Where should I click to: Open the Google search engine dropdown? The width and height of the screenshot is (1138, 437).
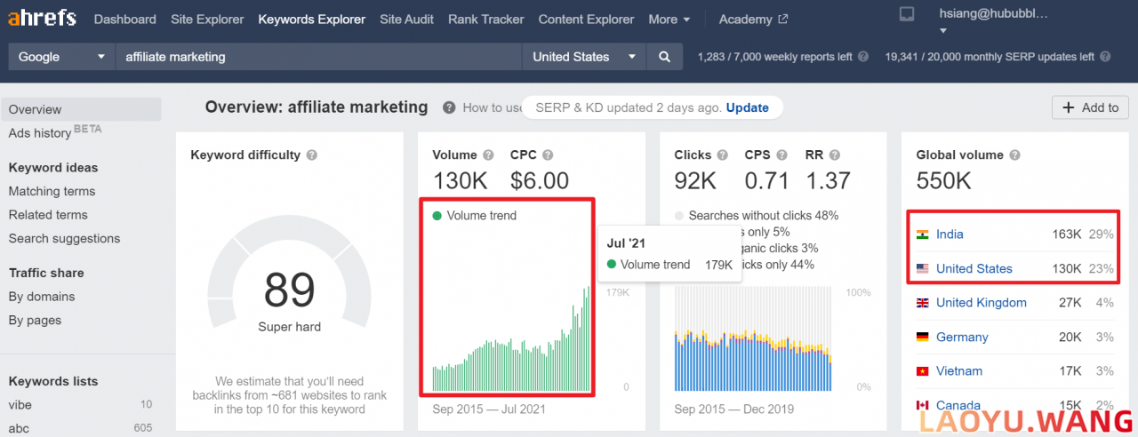tap(61, 57)
